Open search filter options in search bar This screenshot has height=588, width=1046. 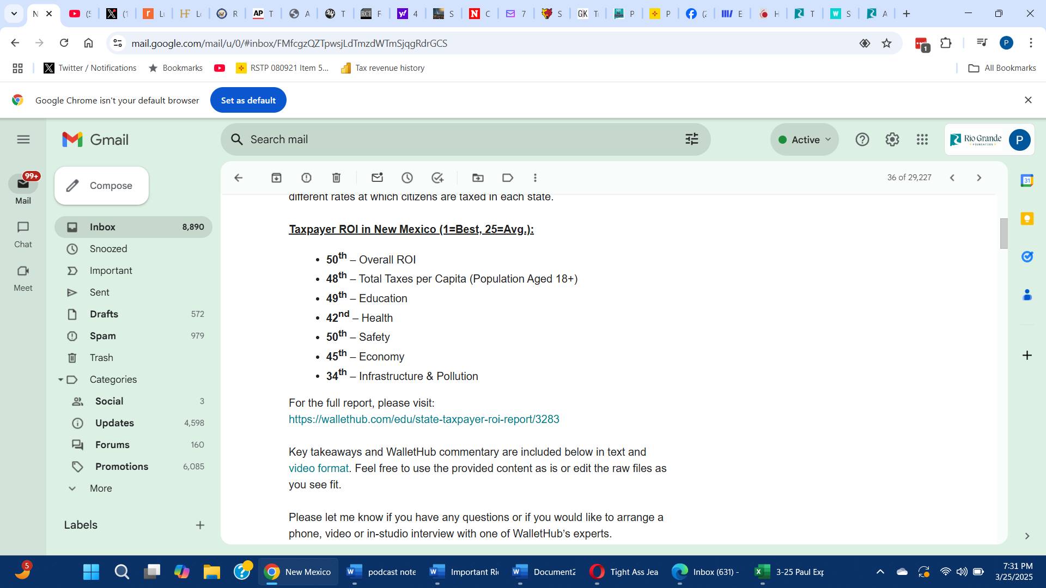[x=691, y=139]
